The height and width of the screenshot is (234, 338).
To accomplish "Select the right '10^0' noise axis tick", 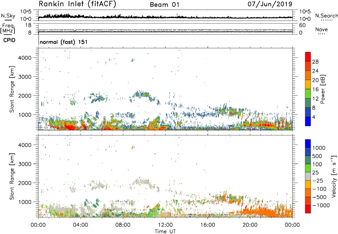I will (305, 19).
